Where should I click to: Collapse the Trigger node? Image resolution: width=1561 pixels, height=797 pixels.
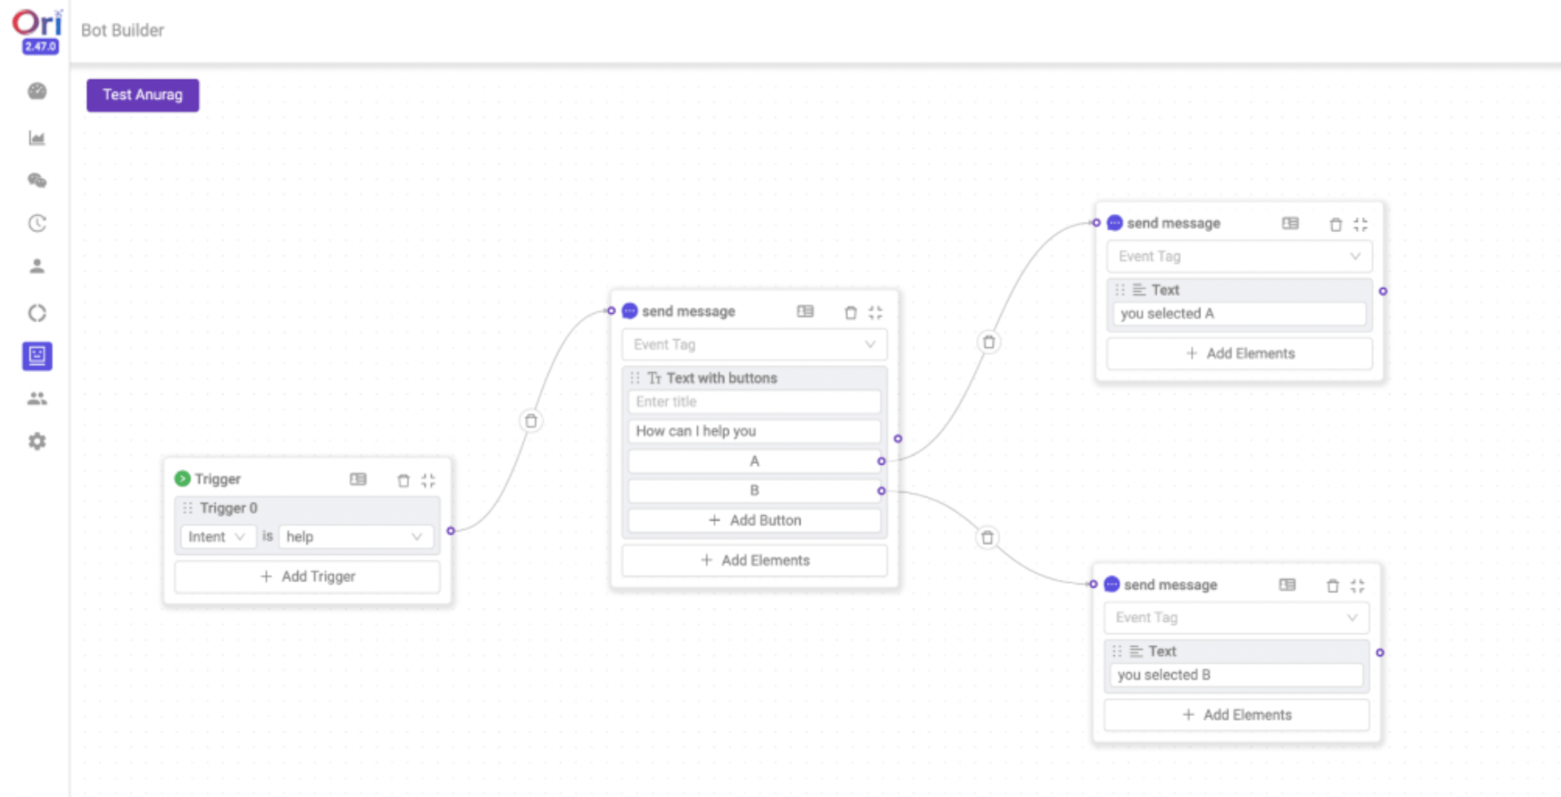click(x=428, y=480)
